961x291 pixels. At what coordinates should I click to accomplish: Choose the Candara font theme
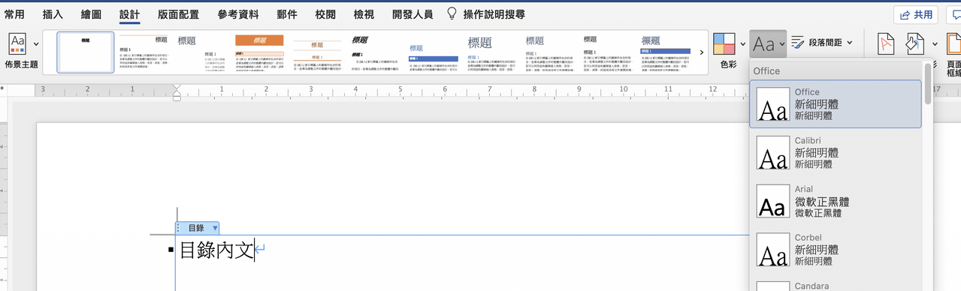click(836, 286)
